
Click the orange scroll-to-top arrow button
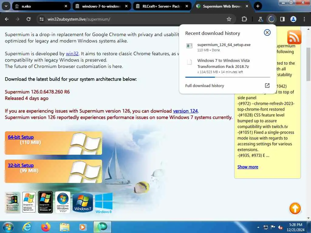(295, 208)
